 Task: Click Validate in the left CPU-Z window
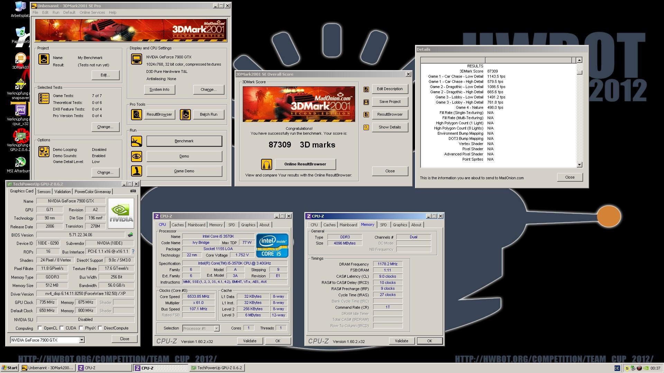coord(250,341)
